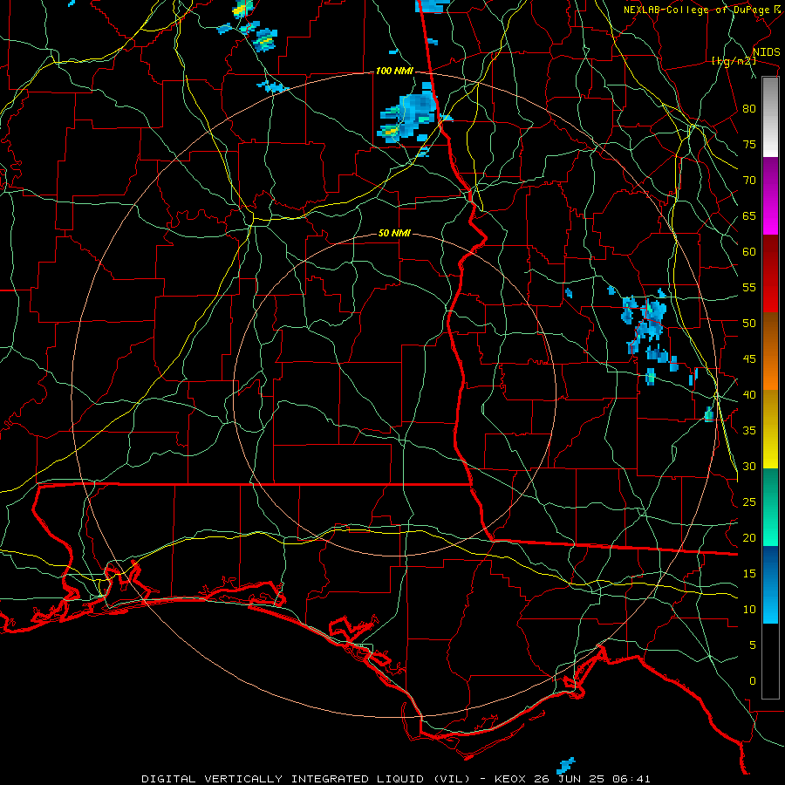
Task: Click the [kg/m2] units label
Action: tap(734, 61)
